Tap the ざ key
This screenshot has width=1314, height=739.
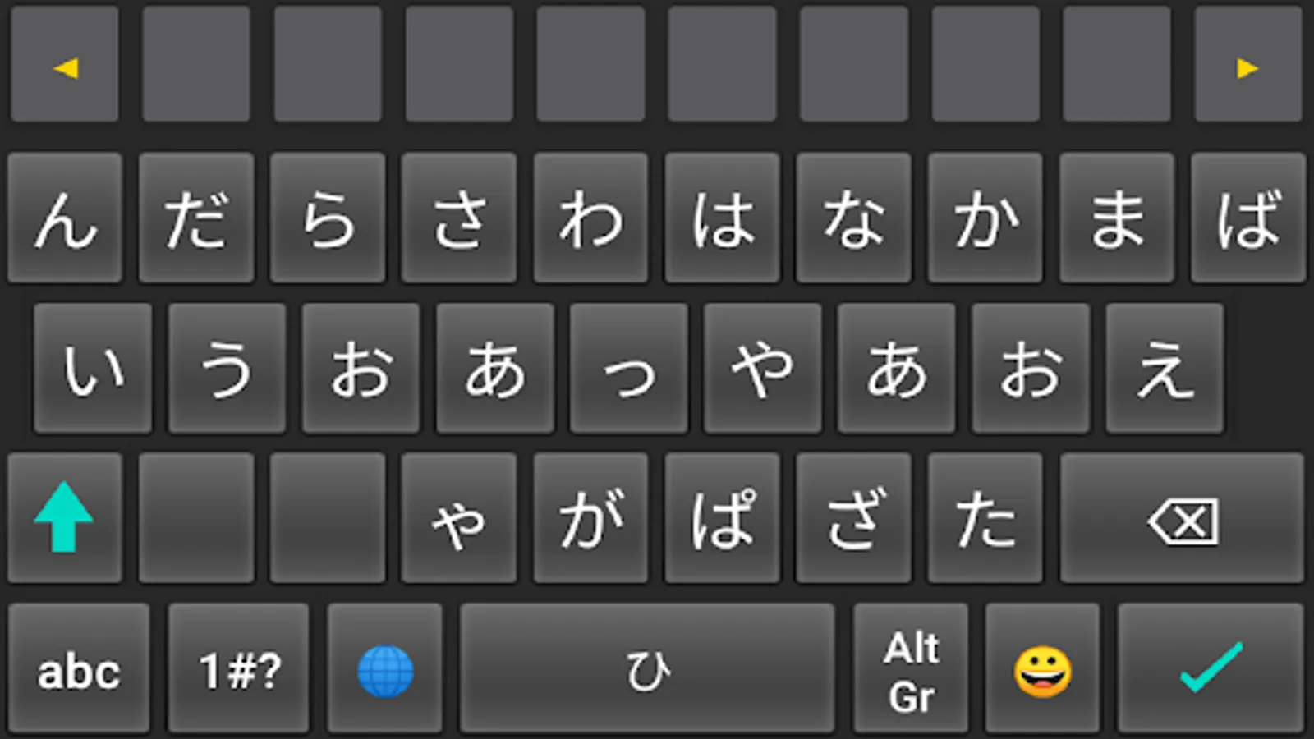point(853,517)
